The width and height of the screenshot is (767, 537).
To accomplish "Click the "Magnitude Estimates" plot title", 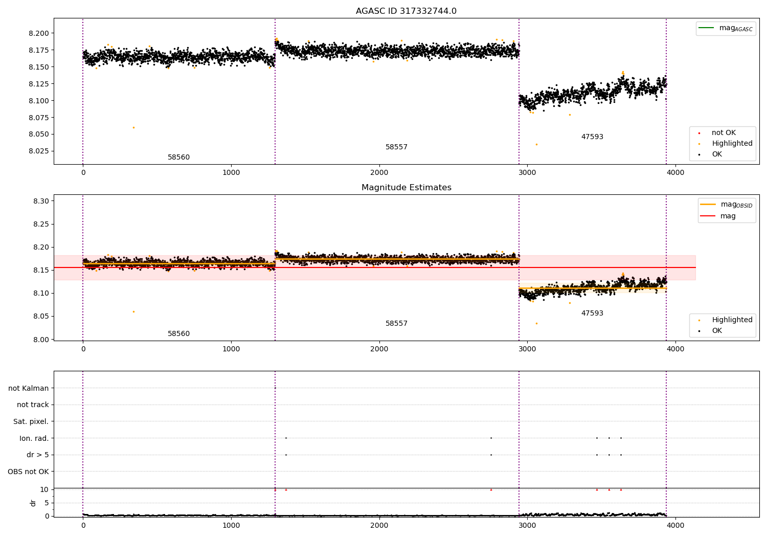I will (x=406, y=188).
